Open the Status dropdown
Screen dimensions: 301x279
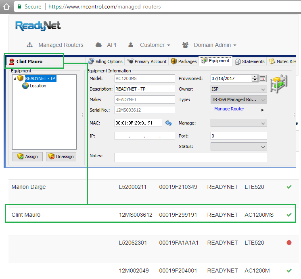(238, 147)
